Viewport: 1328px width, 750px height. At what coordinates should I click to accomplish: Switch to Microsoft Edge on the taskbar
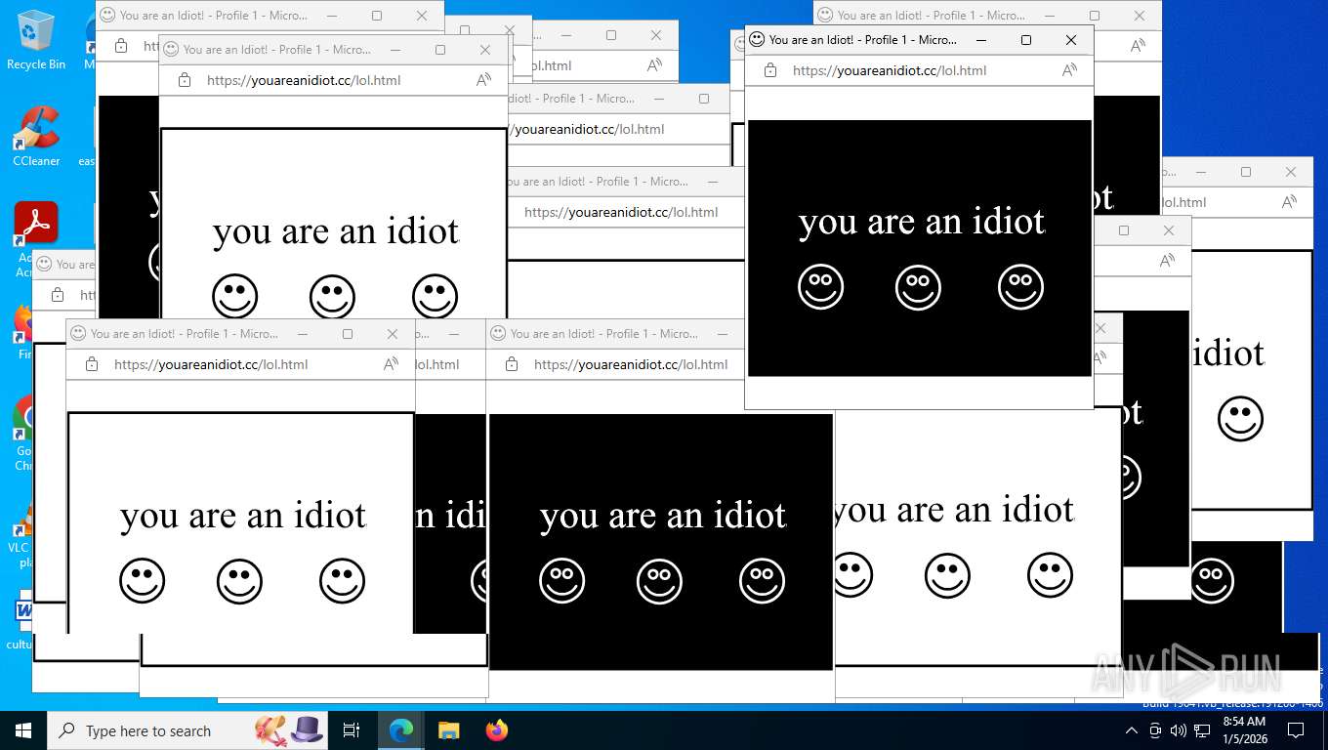click(400, 730)
